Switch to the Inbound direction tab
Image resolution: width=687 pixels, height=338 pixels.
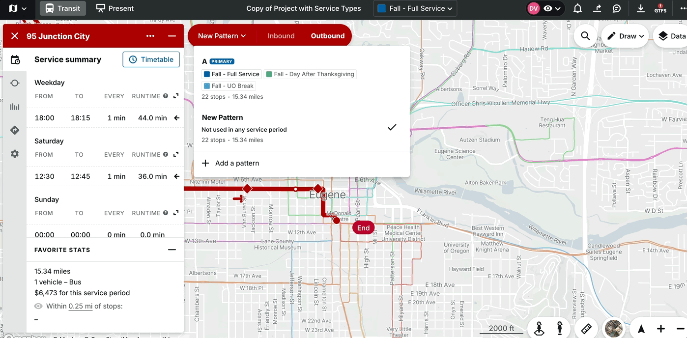coord(281,36)
